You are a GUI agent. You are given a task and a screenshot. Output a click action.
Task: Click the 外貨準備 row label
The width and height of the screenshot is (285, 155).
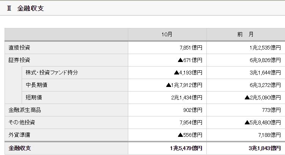click(x=19, y=135)
